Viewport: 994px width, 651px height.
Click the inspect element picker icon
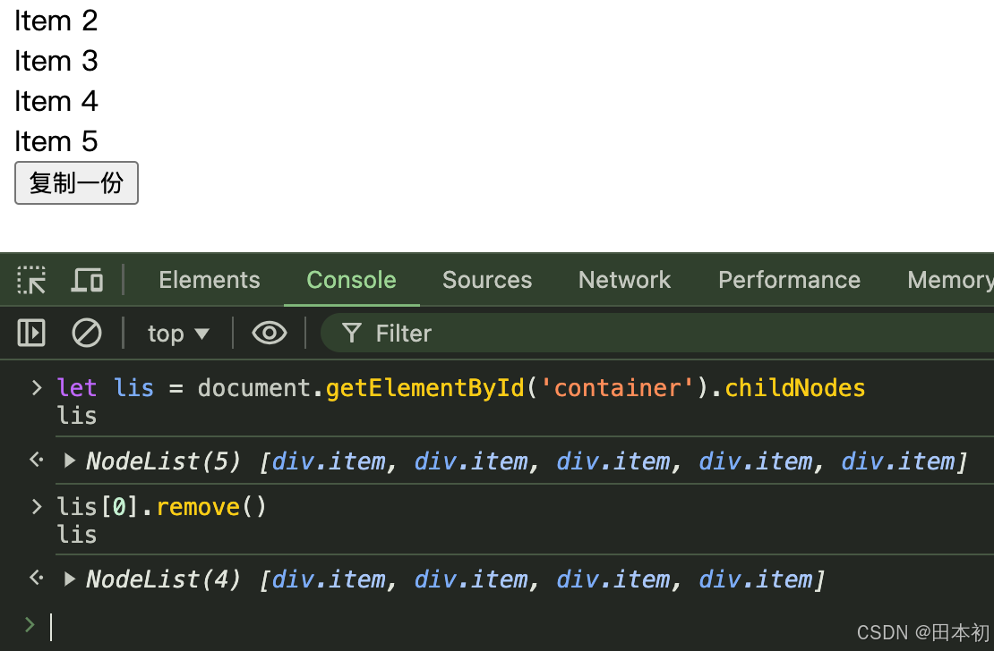(x=31, y=280)
